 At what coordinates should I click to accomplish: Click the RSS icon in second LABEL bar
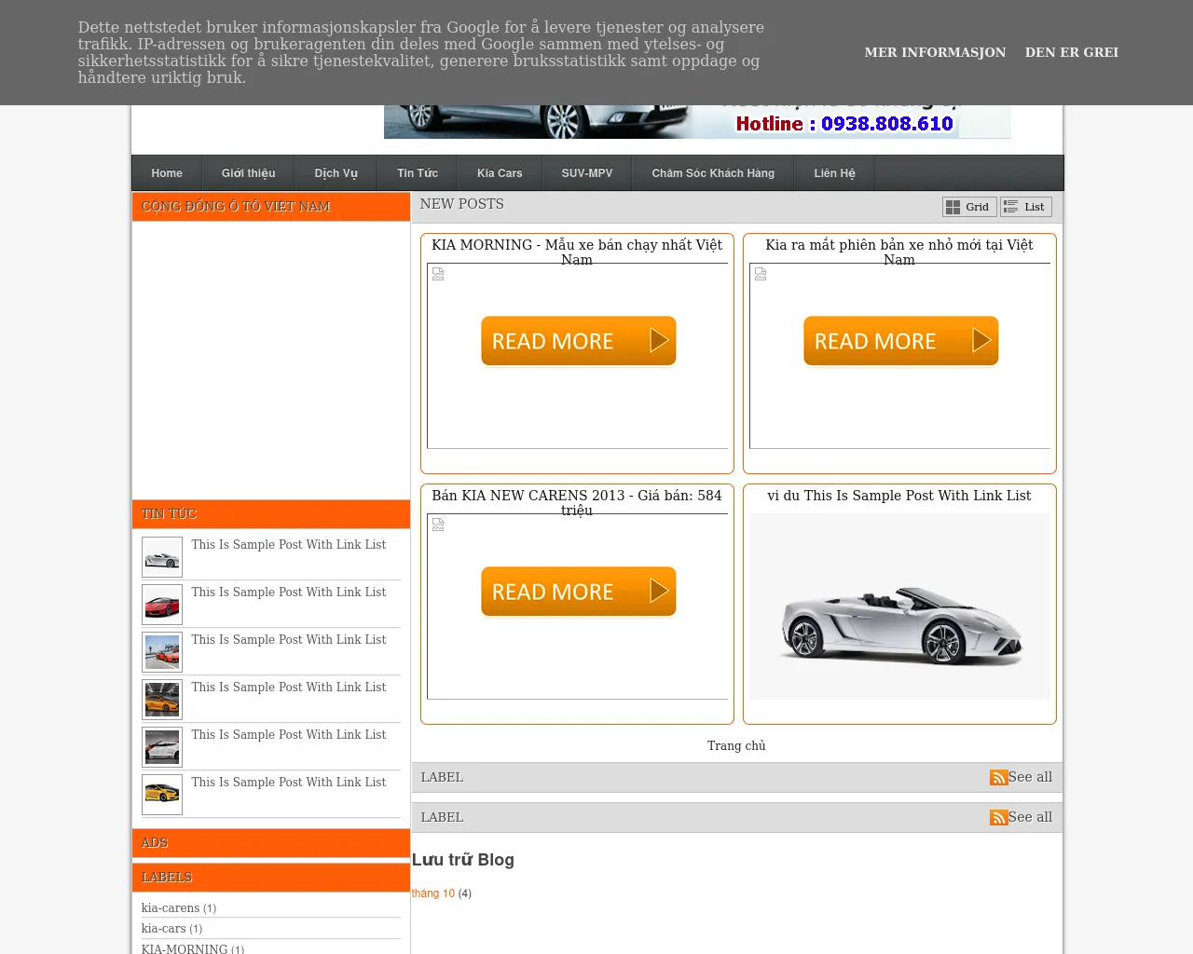(x=998, y=817)
